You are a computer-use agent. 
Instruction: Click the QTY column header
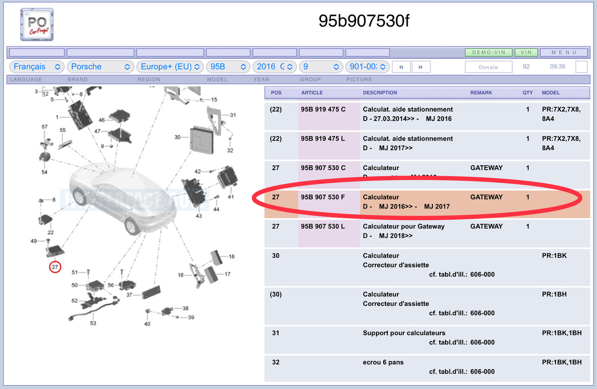[528, 92]
